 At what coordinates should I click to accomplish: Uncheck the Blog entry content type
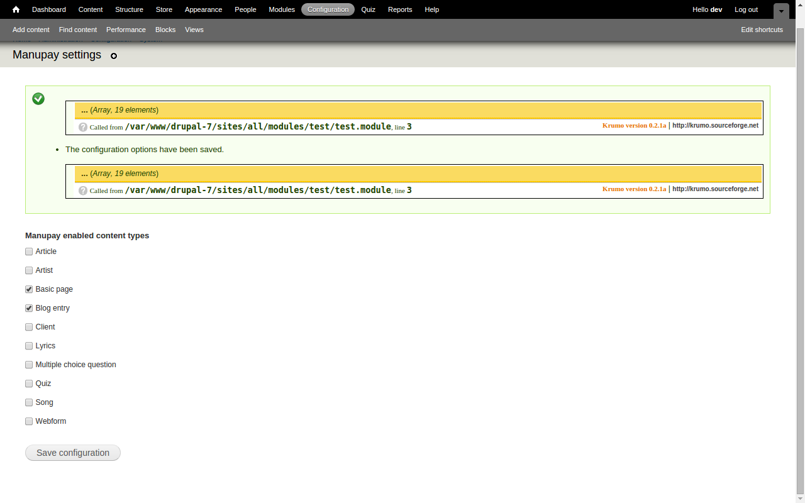click(x=29, y=308)
